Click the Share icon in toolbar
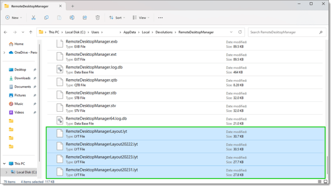Image resolution: width=333 pixels, height=188 pixels. [85, 18]
